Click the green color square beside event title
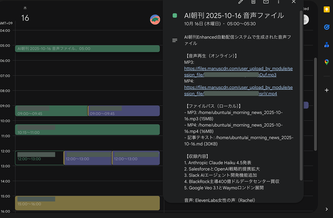Image resolution: width=333 pixels, height=218 pixels. coord(175,16)
